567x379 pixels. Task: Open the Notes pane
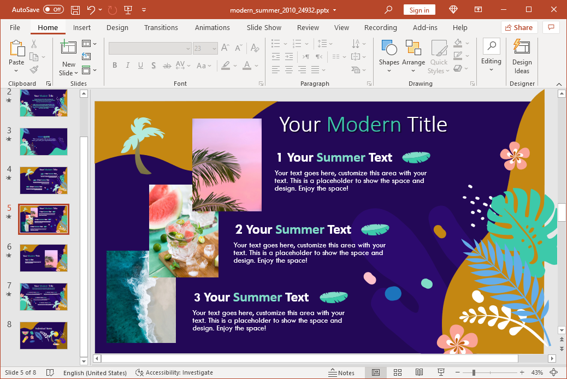[x=341, y=372]
